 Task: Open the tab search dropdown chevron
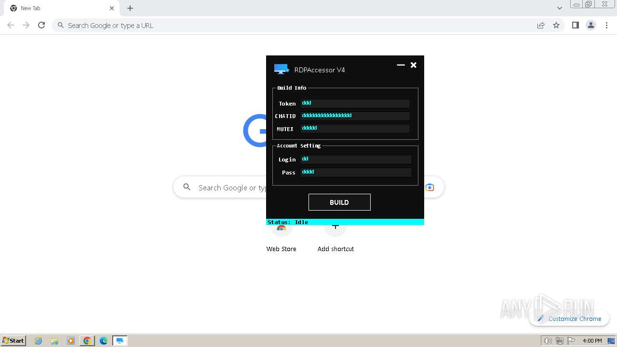(x=560, y=8)
